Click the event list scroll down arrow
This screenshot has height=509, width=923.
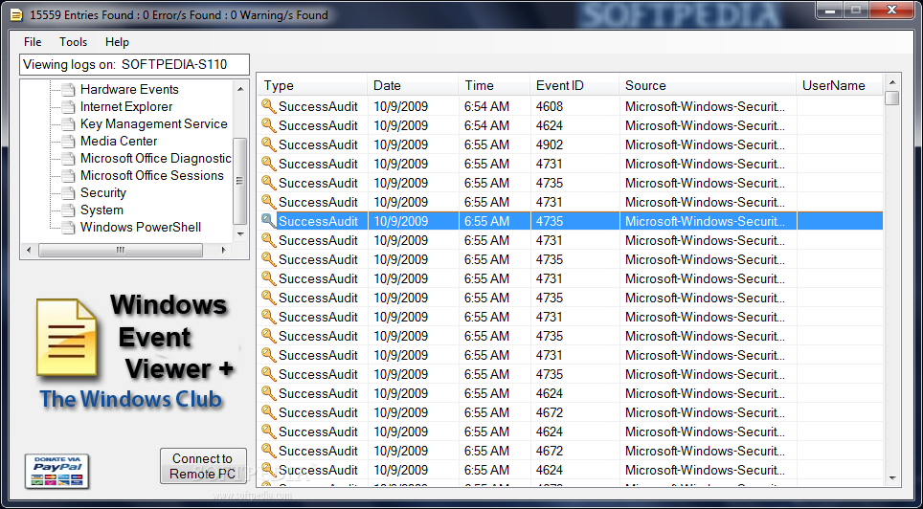click(892, 477)
